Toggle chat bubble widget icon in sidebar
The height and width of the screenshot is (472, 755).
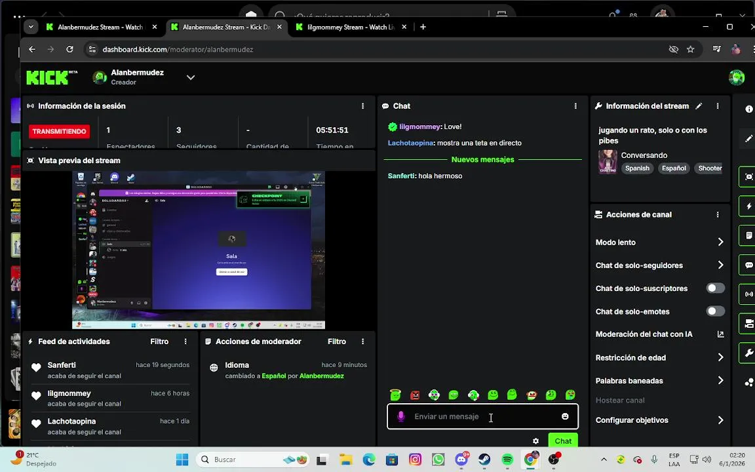point(748,265)
